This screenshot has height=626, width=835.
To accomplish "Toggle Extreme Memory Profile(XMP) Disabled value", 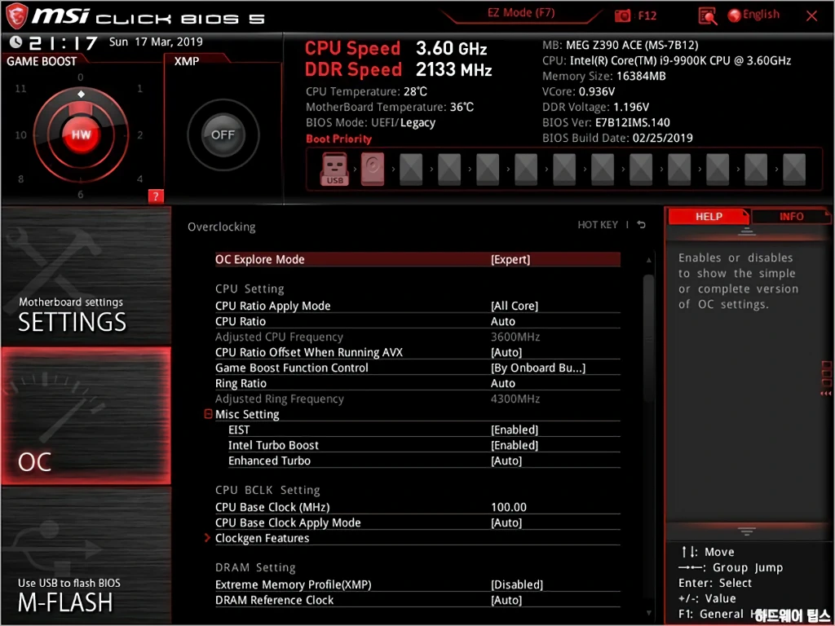I will point(516,584).
